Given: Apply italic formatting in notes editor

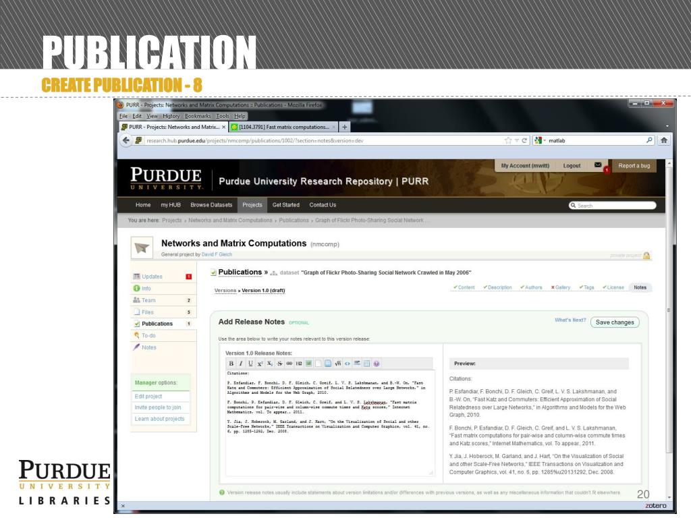Looking at the screenshot, I should point(241,364).
